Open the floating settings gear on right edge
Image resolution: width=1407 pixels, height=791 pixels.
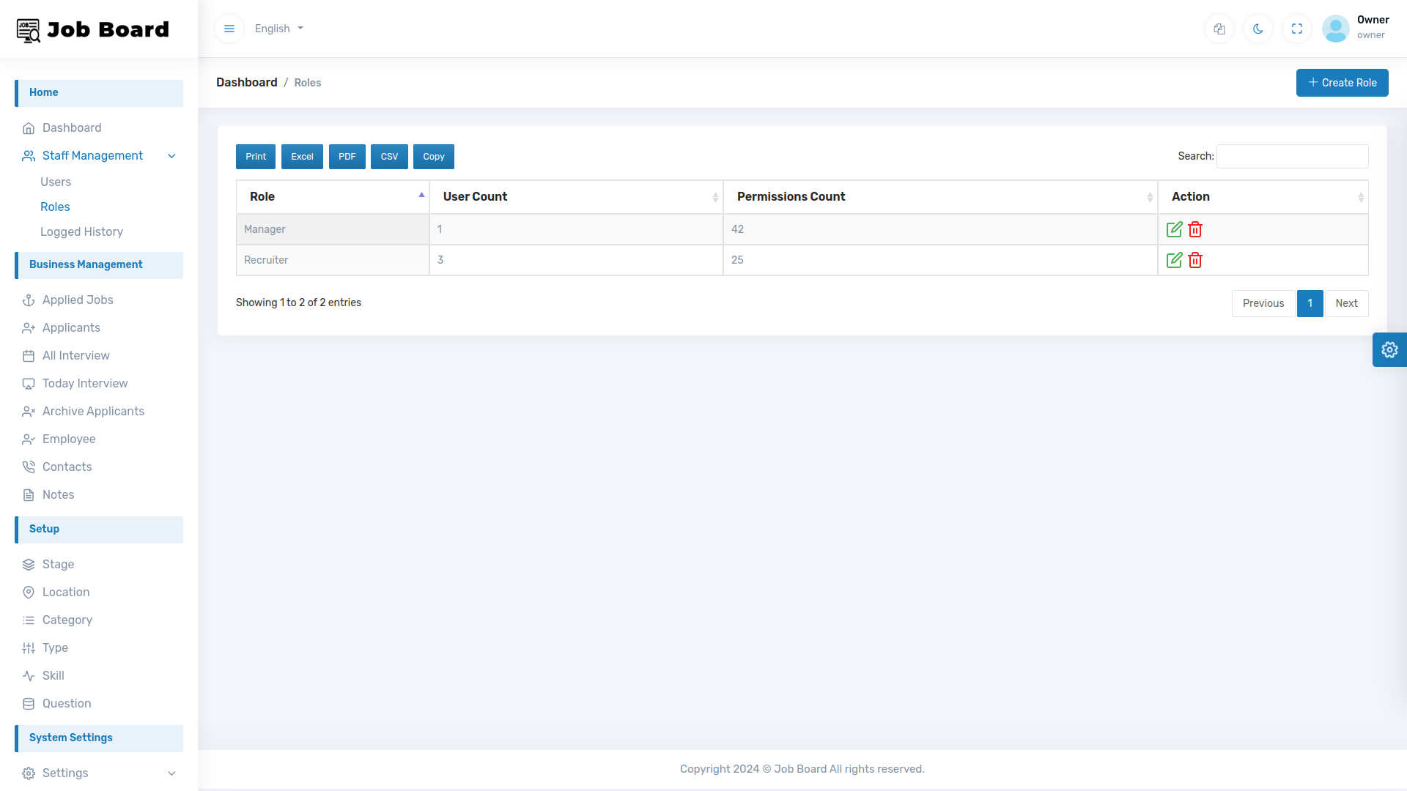tap(1389, 349)
